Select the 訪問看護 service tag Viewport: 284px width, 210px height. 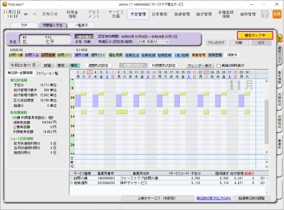pos(48,55)
